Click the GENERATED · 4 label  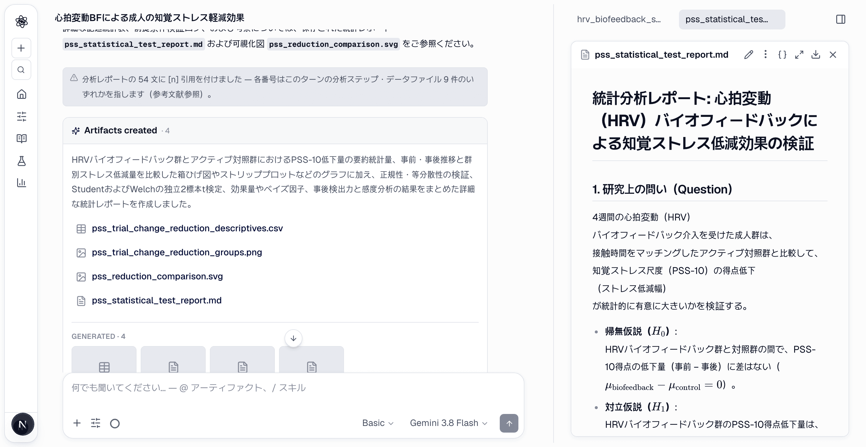(99, 336)
